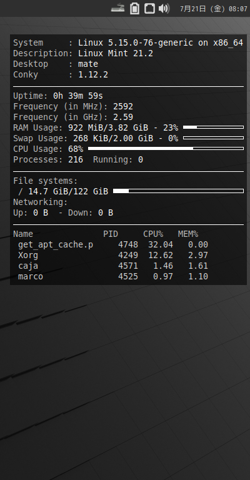The image size is (250, 480).
Task: Click the description Linux Mint 21.2
Action: click(x=116, y=53)
